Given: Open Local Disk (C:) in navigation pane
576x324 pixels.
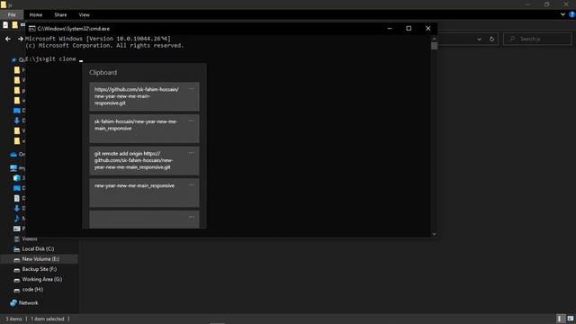Looking at the screenshot, I should click(x=38, y=248).
